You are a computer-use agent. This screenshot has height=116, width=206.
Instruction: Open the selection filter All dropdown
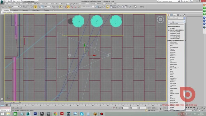(15, 6)
